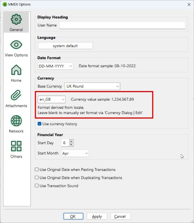Enable Use Original Date when Pasting Transactions
The width and height of the screenshot is (194, 223).
click(x=37, y=169)
